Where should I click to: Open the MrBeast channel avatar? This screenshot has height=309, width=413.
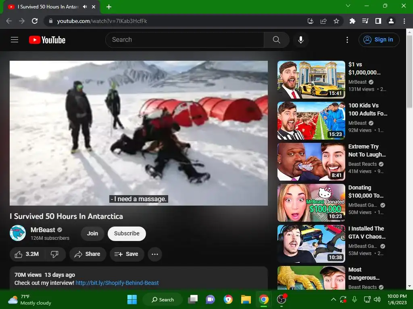click(x=18, y=233)
